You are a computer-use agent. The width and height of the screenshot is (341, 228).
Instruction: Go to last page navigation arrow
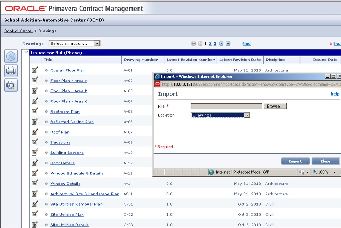[228, 44]
